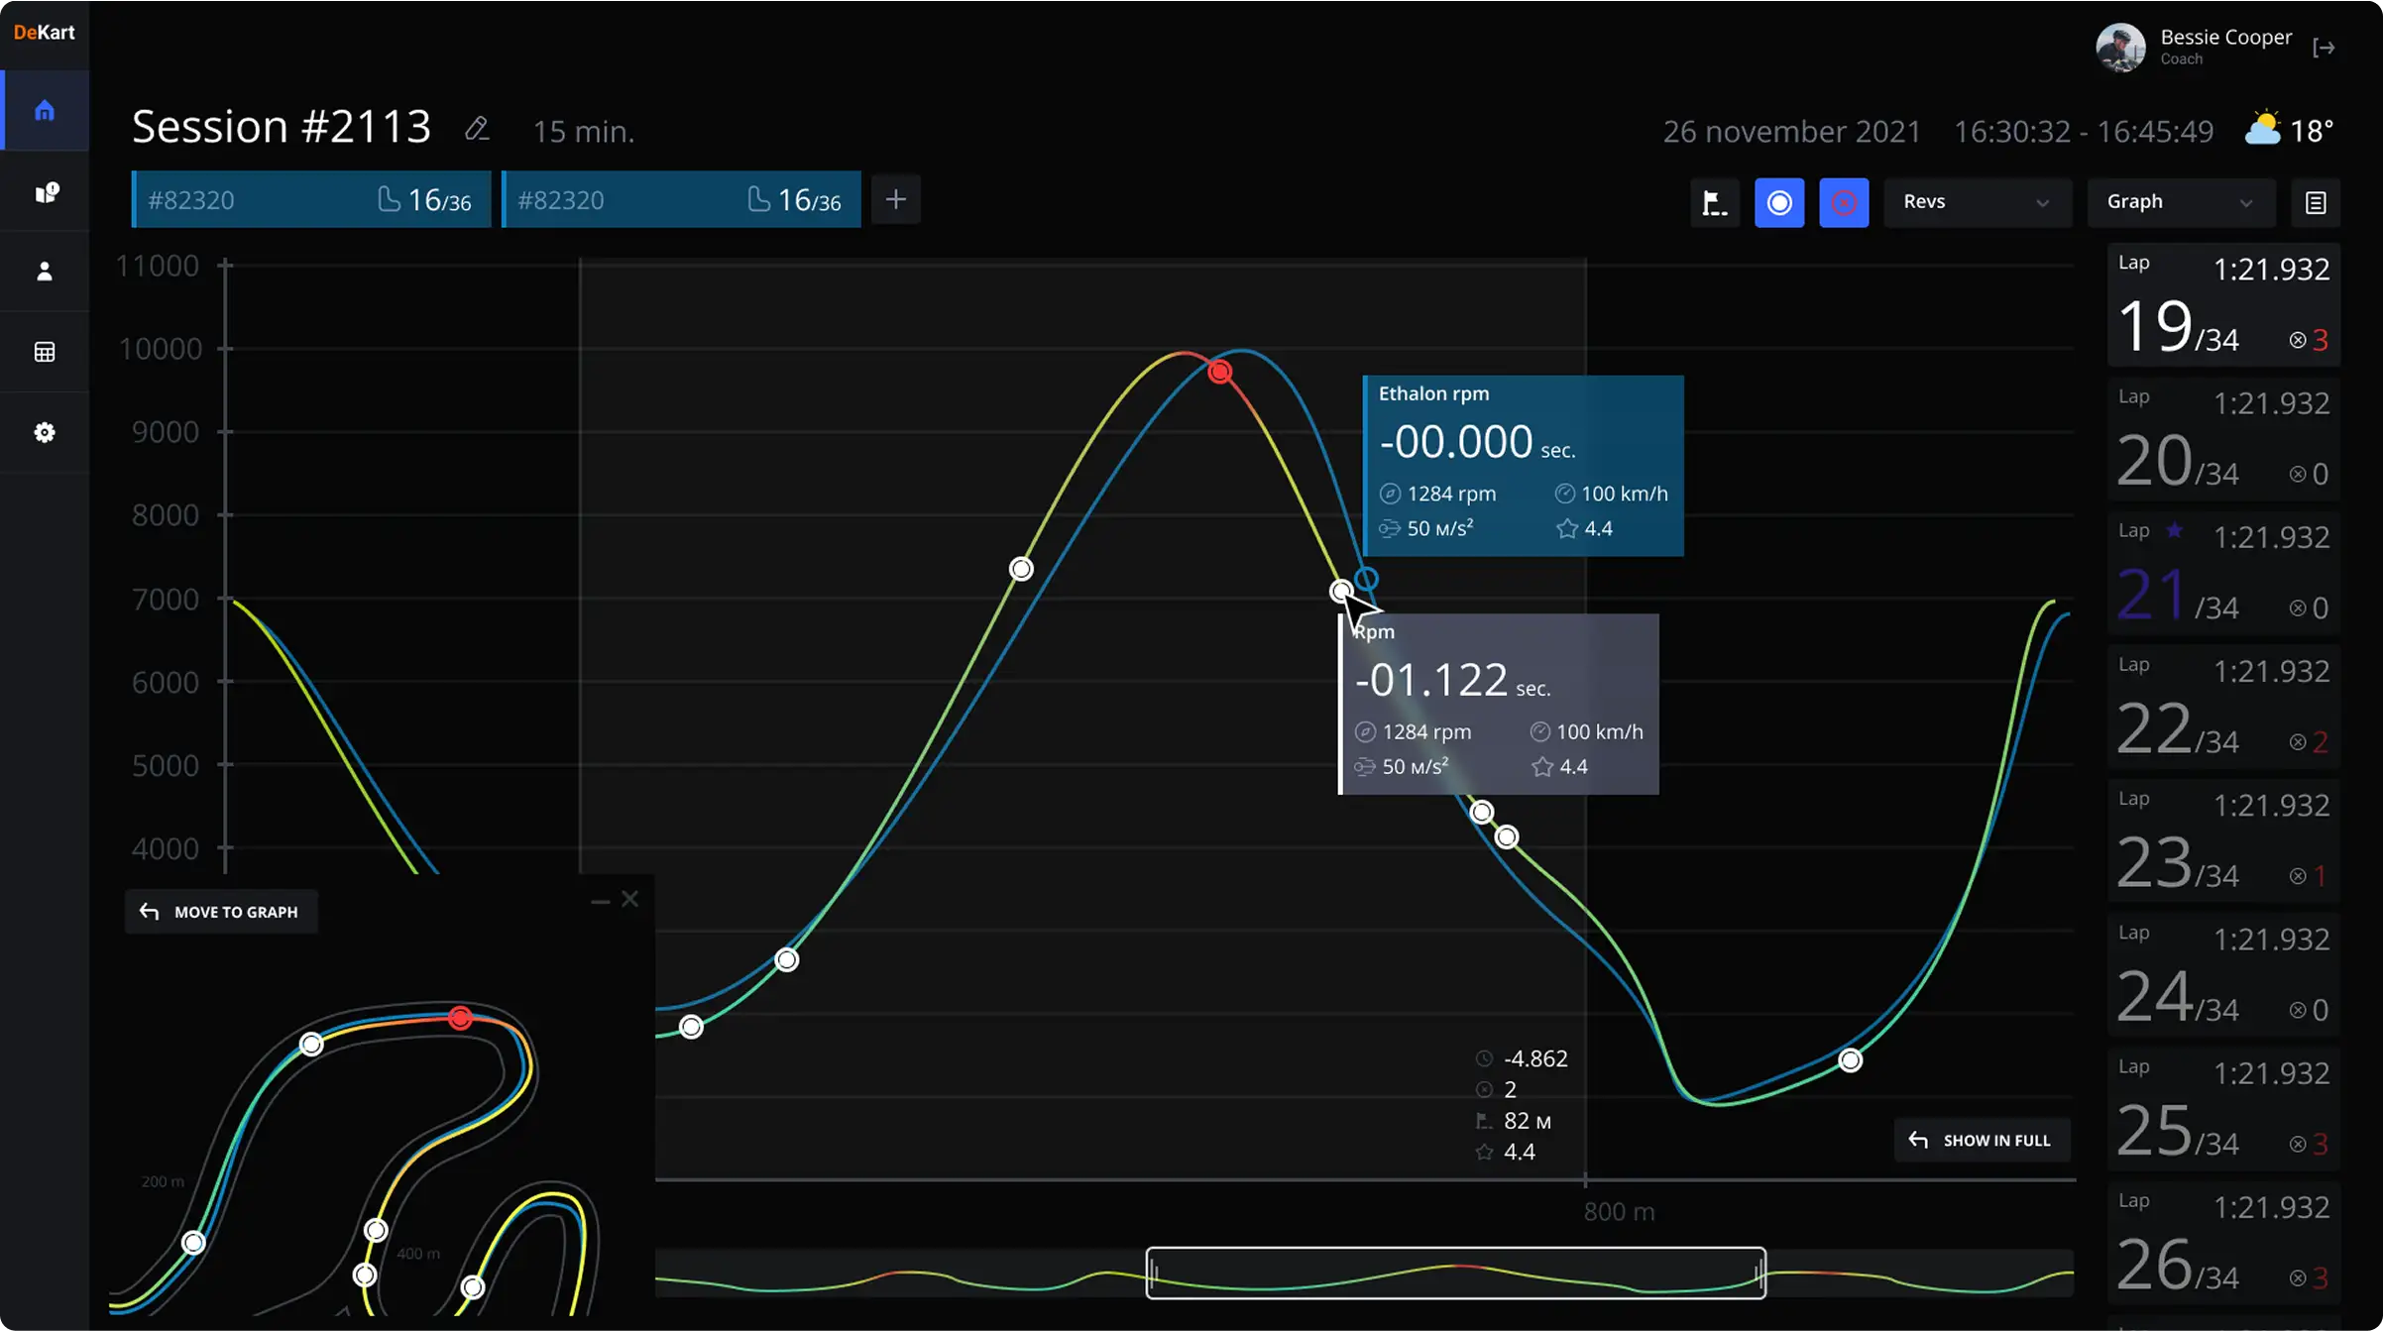Open the Graph view dropdown
The width and height of the screenshot is (2383, 1331).
pyautogui.click(x=2179, y=202)
